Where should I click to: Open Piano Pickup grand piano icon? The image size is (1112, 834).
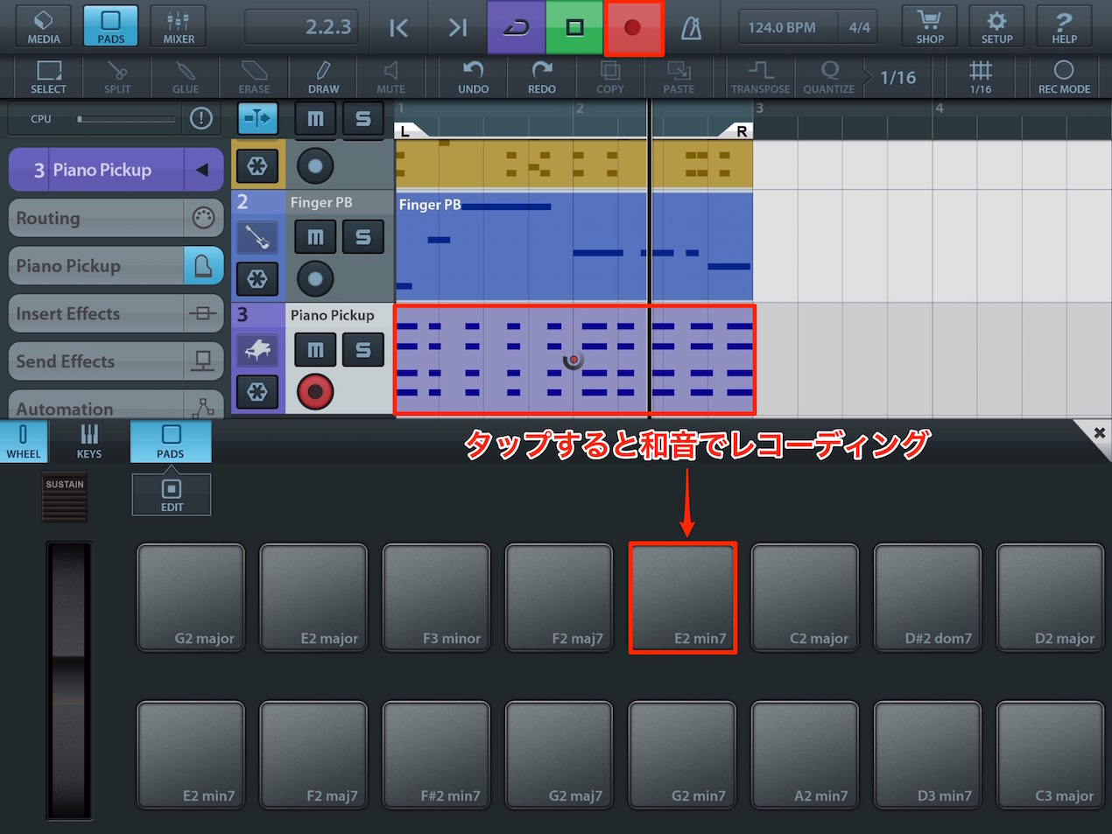[x=257, y=350]
